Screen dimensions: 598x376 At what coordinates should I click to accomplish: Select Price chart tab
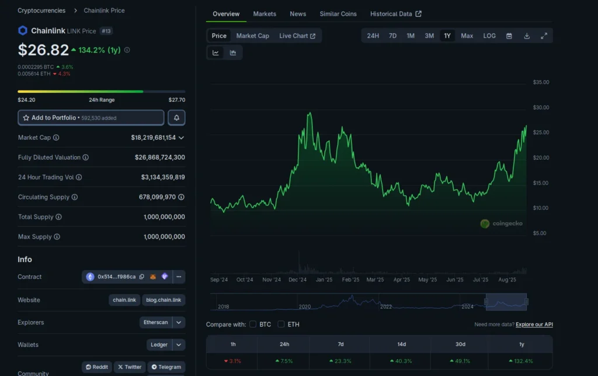[x=219, y=36]
